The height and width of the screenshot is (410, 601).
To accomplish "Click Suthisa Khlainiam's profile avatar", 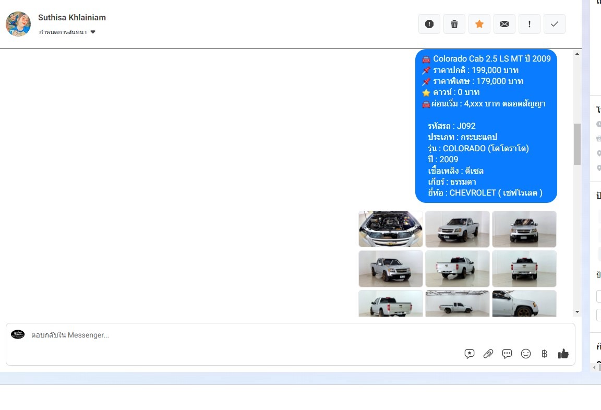I will (x=18, y=24).
